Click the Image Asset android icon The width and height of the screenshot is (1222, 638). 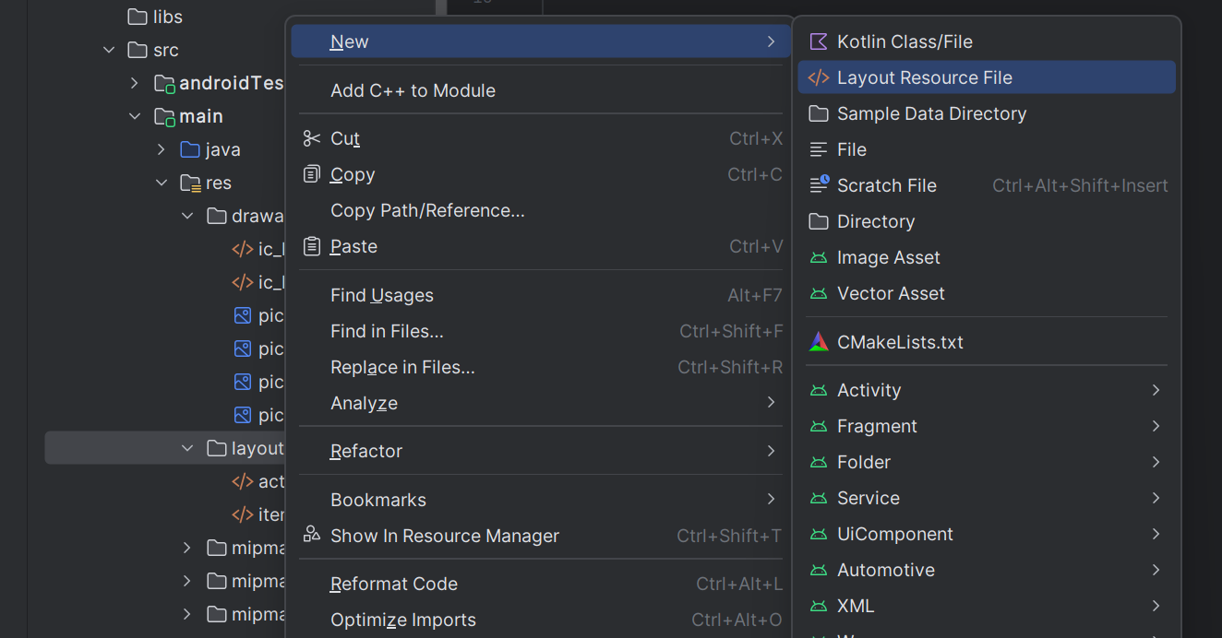(818, 258)
